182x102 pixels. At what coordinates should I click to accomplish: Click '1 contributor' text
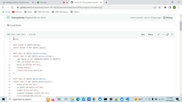click(15, 25)
